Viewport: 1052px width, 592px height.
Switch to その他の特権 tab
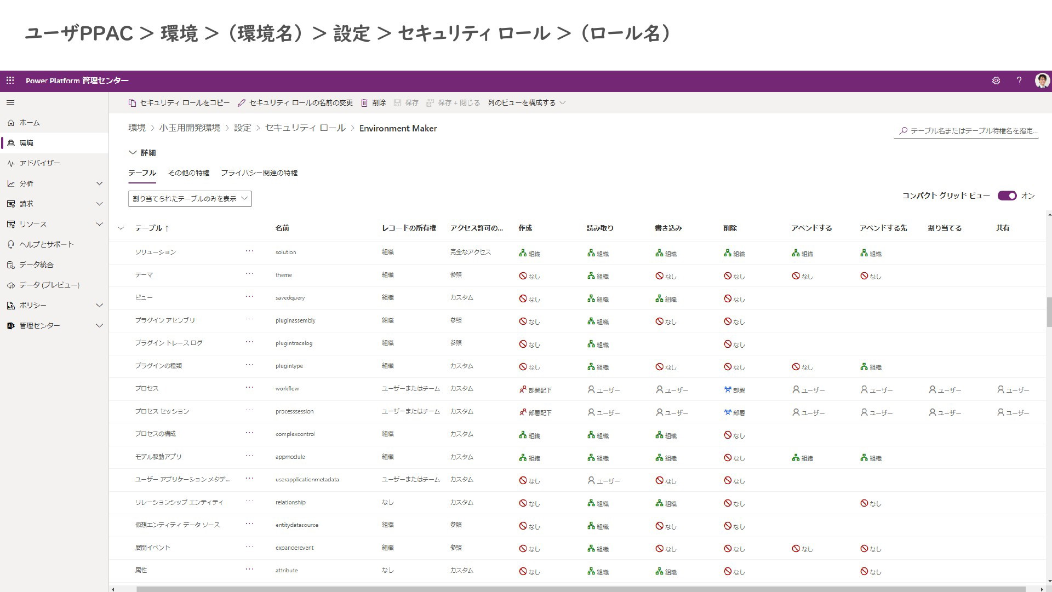tap(188, 173)
